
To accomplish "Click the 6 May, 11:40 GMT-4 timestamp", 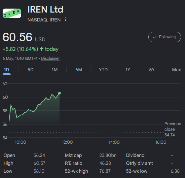I will click(x=20, y=58).
